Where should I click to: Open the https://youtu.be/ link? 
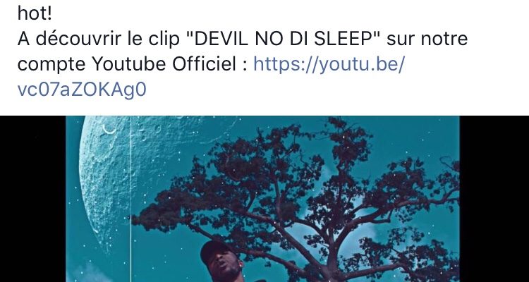click(328, 63)
